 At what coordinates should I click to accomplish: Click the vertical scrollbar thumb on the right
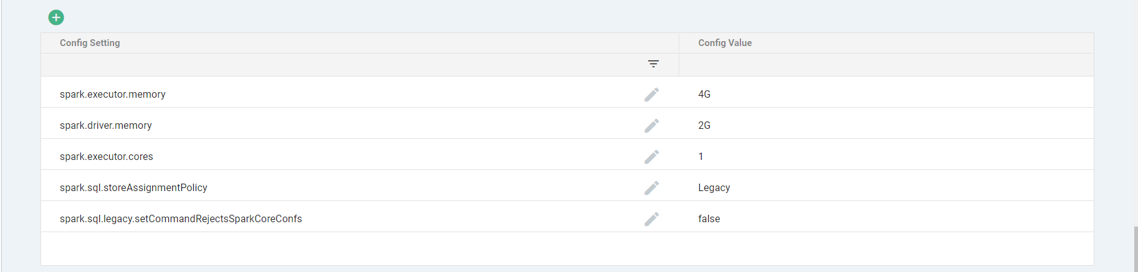[x=1136, y=249]
